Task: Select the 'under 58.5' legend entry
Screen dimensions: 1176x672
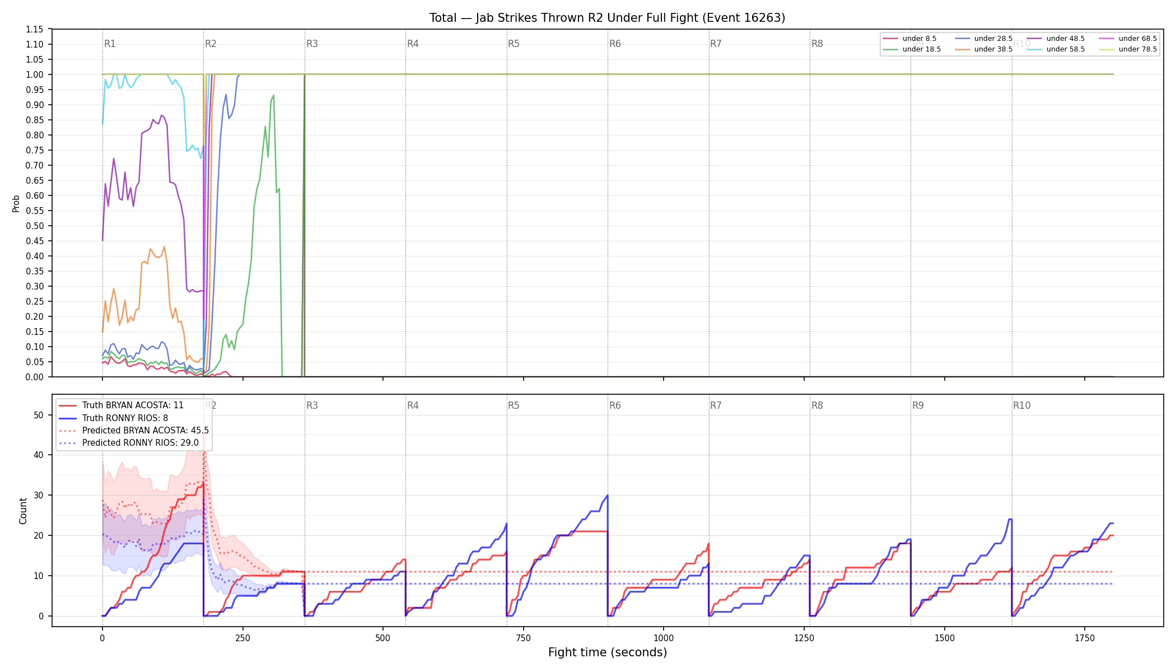Action: tap(1056, 49)
